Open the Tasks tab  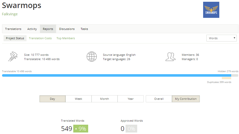pyautogui.click(x=84, y=29)
